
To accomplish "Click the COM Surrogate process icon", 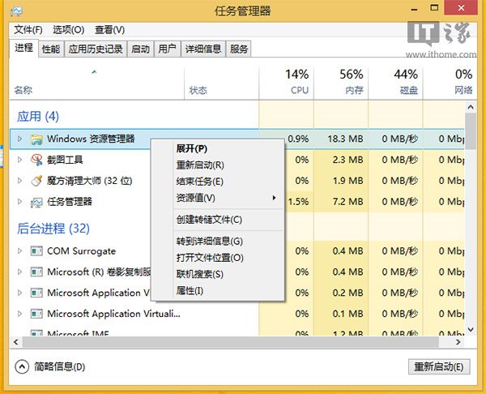I will point(36,251).
